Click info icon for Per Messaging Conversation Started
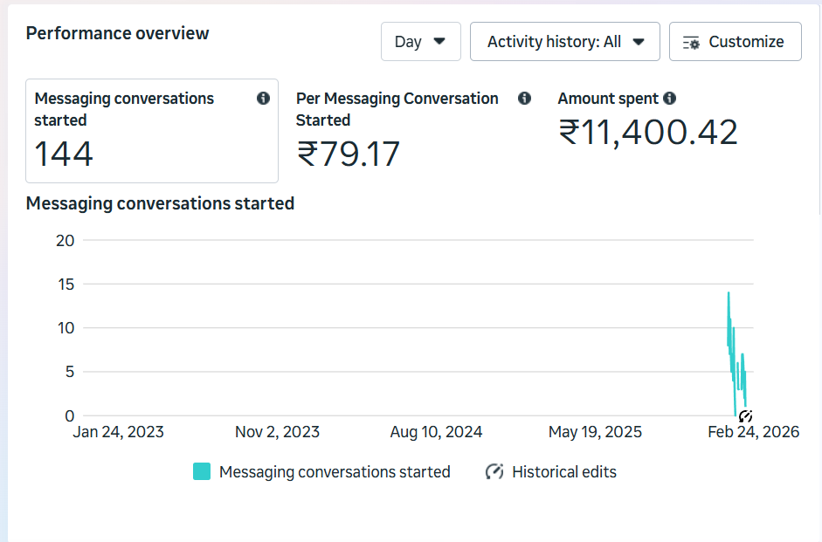 524,99
